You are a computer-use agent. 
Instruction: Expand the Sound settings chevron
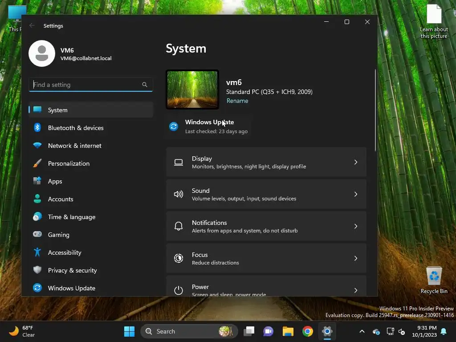pyautogui.click(x=356, y=194)
